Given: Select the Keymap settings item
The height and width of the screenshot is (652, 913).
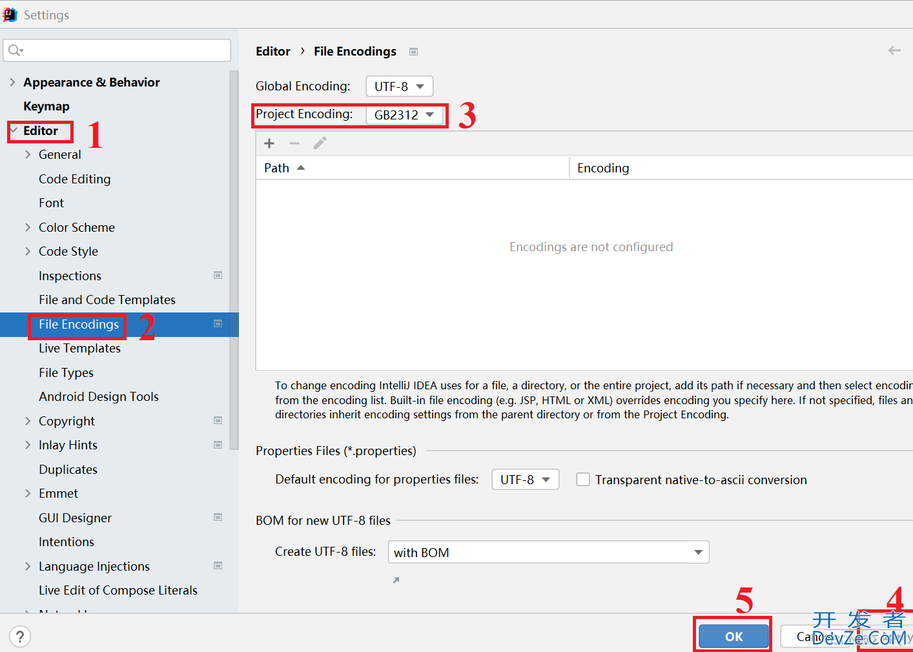Looking at the screenshot, I should [46, 107].
